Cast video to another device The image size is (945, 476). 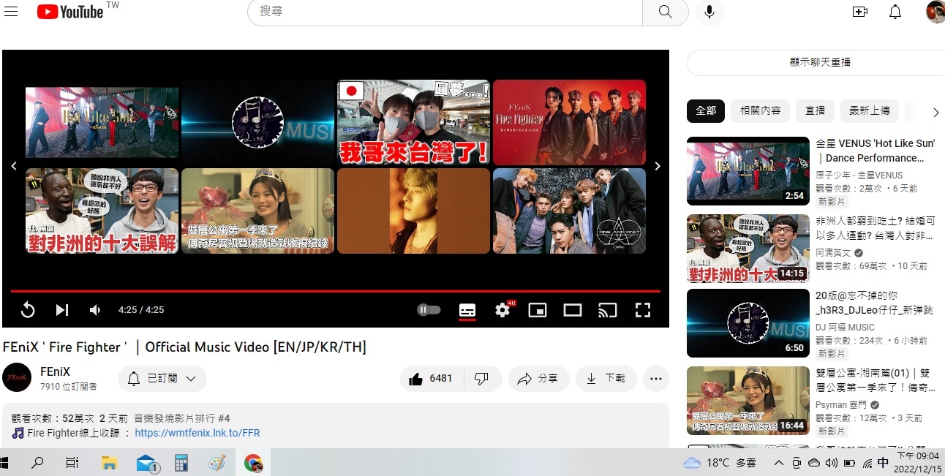[x=608, y=310]
